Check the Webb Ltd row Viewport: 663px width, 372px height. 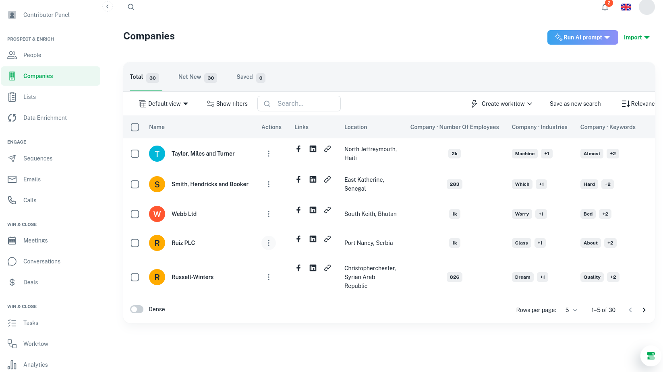[135, 214]
